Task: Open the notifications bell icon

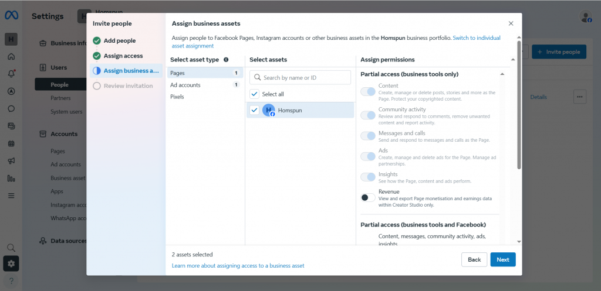Action: [11, 74]
